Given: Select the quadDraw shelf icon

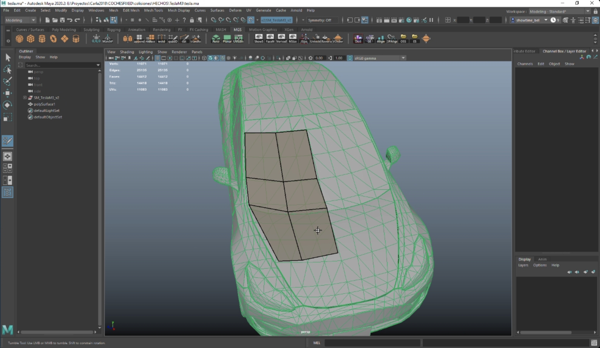Looking at the screenshot, I should 173,38.
